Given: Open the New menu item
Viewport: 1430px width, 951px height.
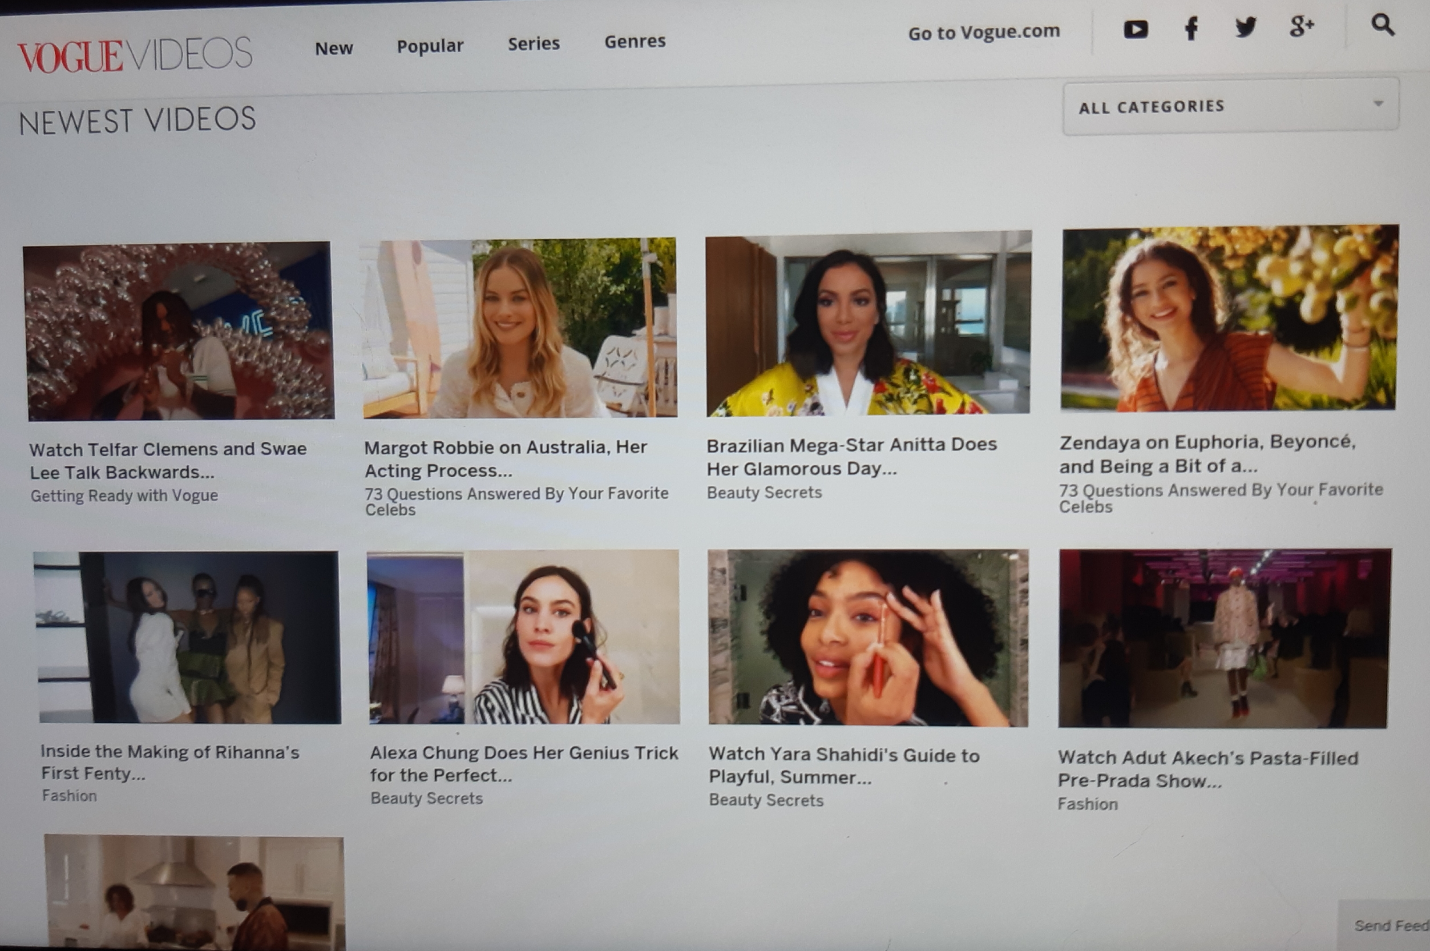Looking at the screenshot, I should tap(334, 48).
